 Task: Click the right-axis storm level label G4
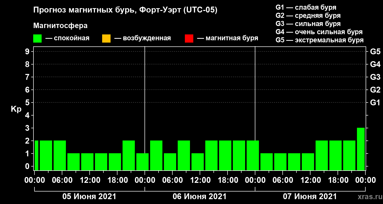pyautogui.click(x=375, y=64)
